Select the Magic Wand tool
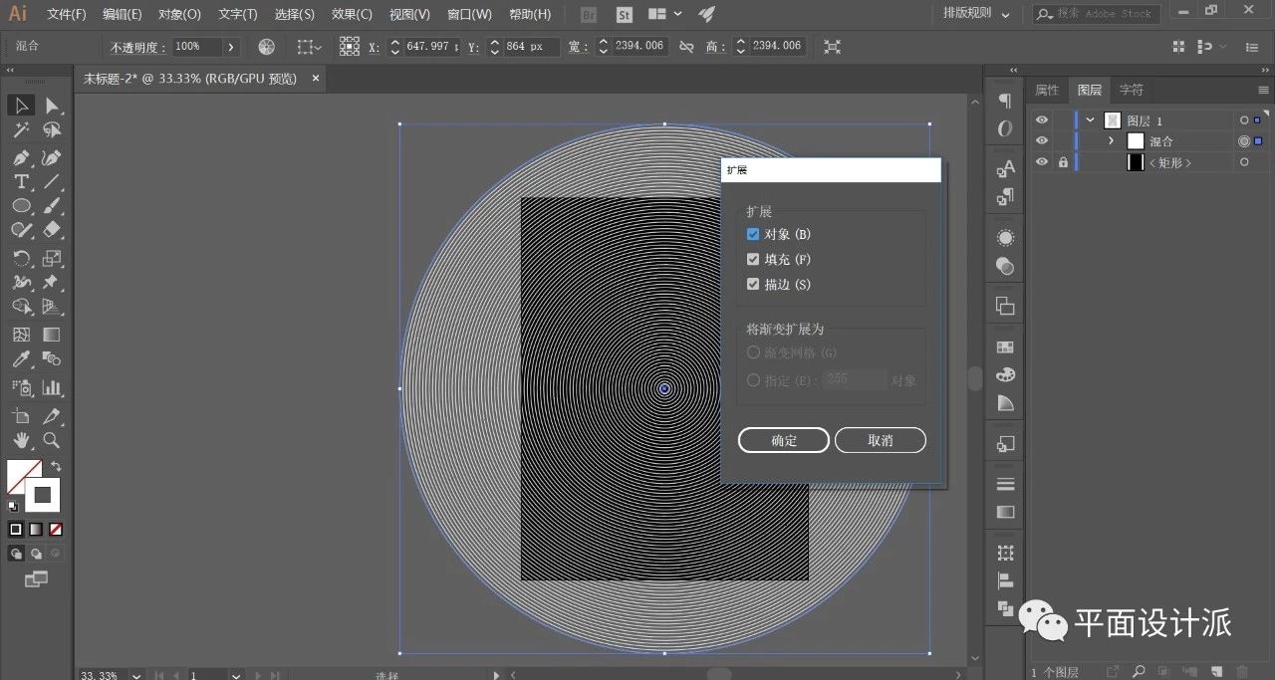The width and height of the screenshot is (1275, 680). (21, 130)
